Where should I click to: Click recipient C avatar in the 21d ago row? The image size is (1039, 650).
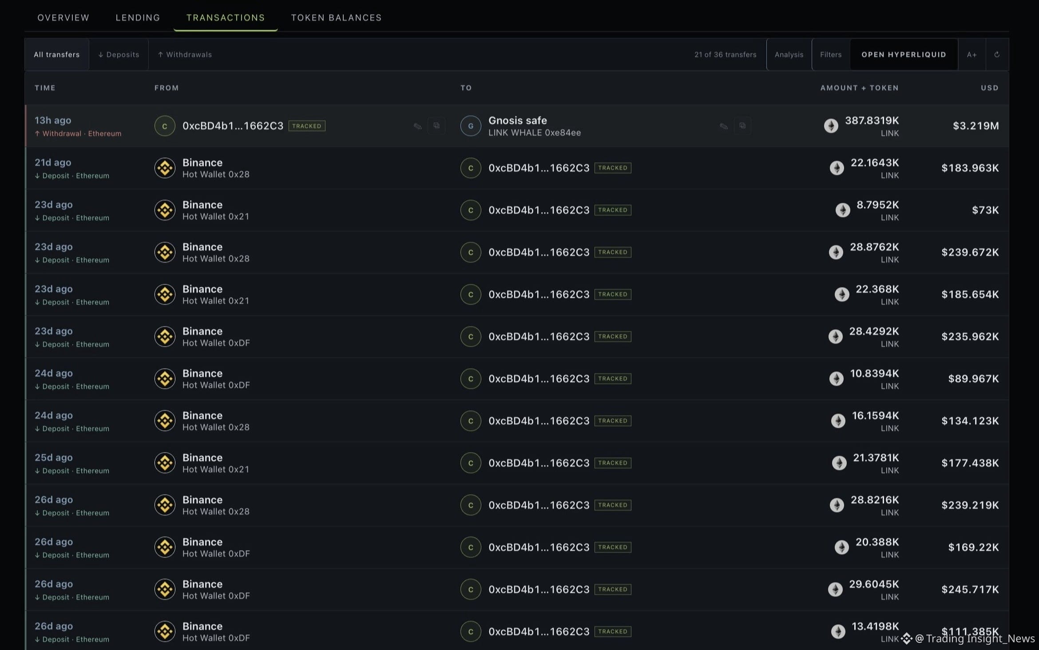471,168
